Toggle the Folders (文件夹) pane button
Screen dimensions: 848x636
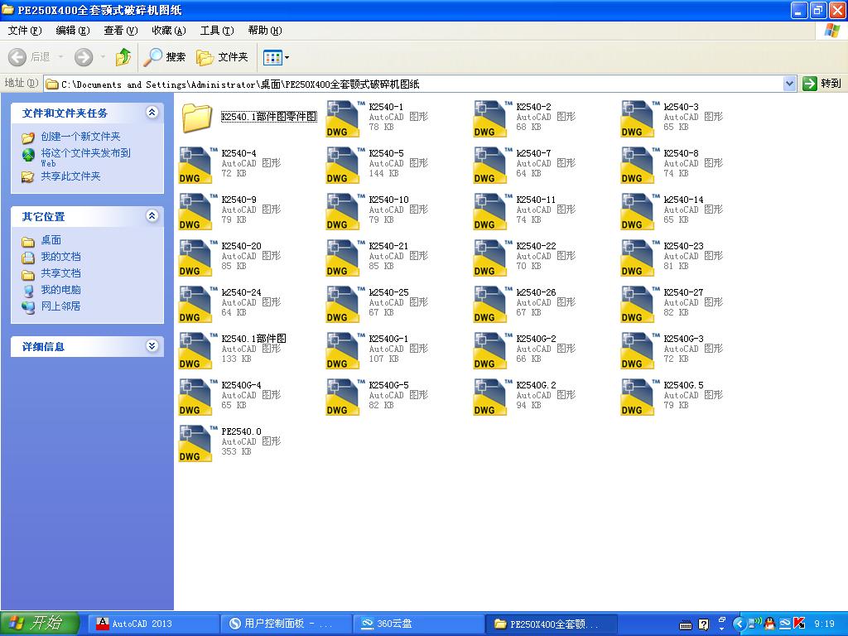point(223,57)
